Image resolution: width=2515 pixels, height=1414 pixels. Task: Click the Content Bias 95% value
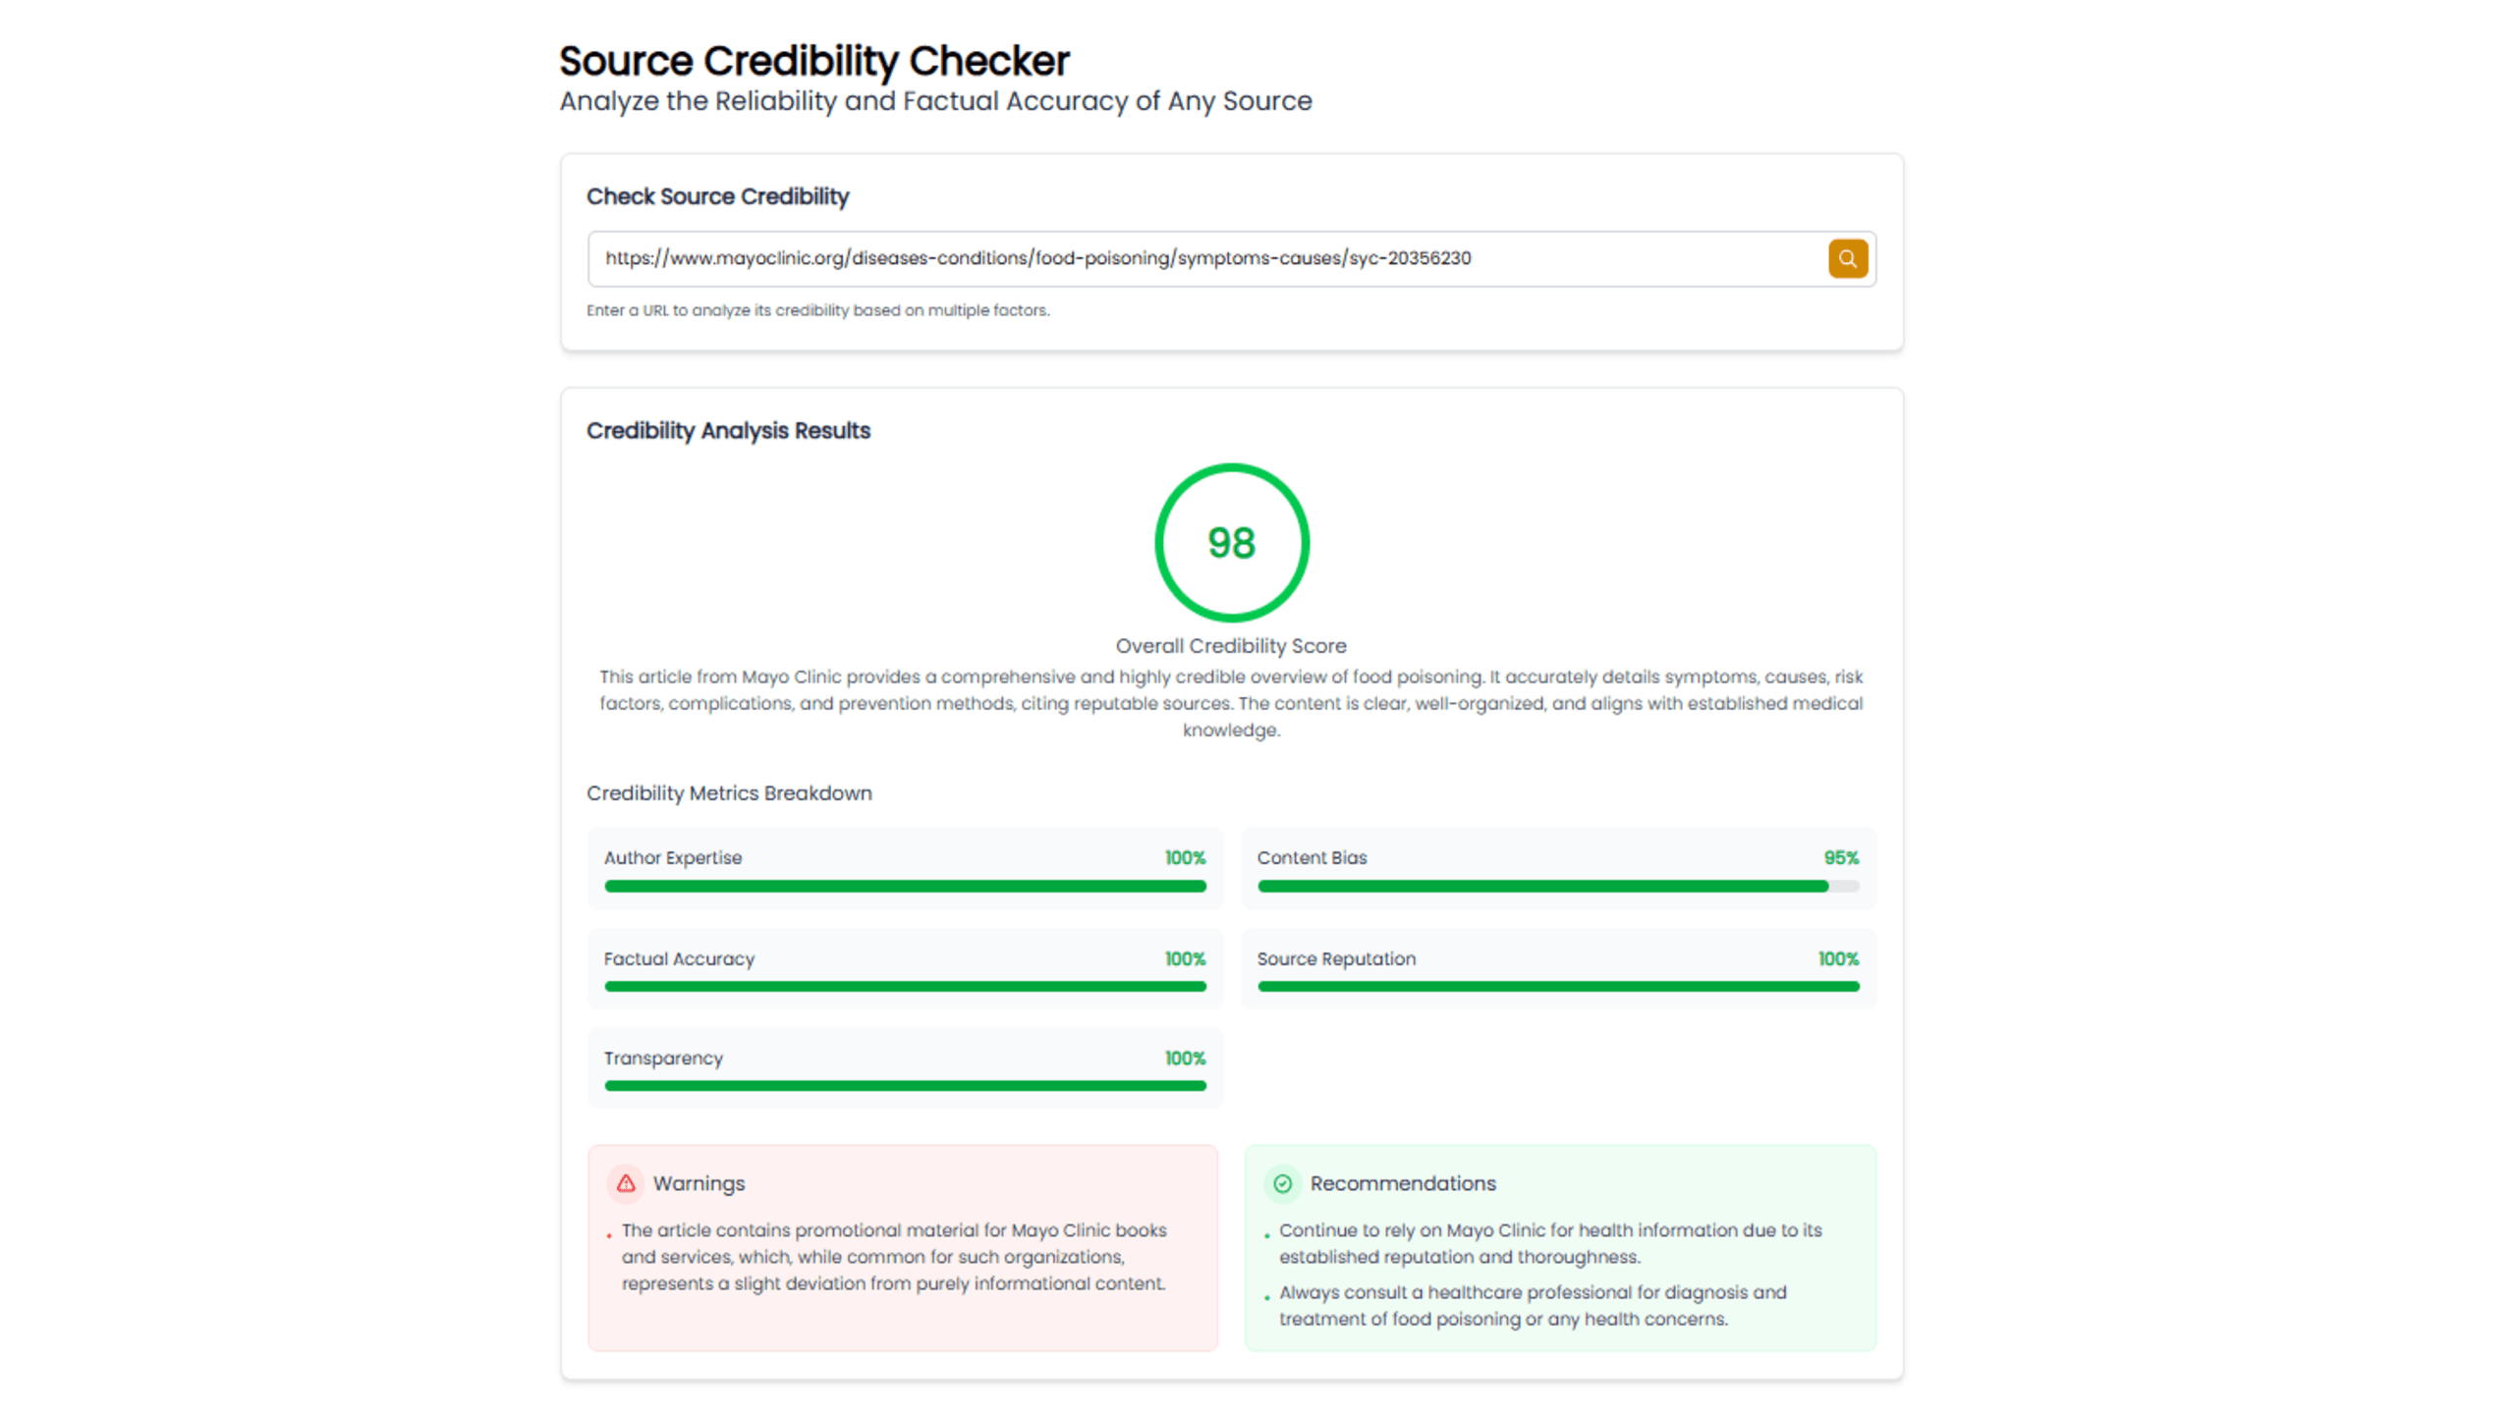(x=1841, y=857)
